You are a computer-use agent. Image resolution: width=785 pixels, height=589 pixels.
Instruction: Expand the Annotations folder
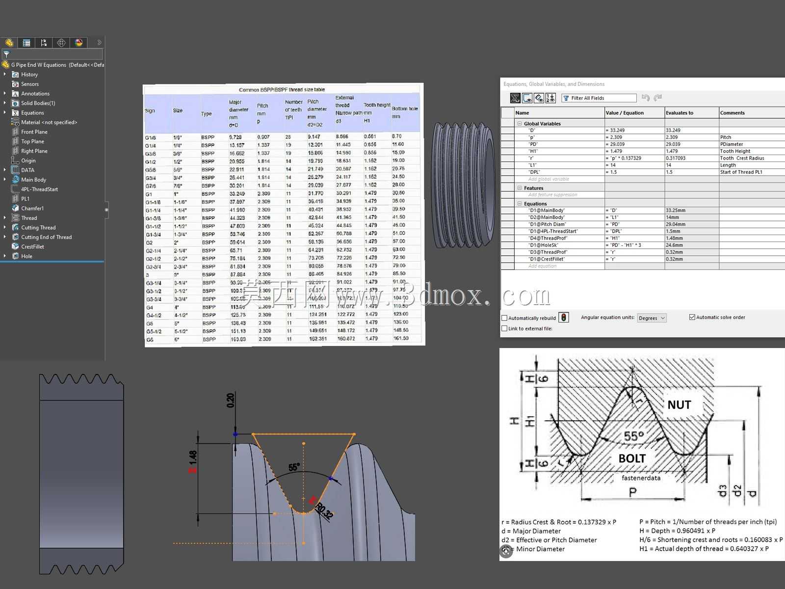point(5,93)
